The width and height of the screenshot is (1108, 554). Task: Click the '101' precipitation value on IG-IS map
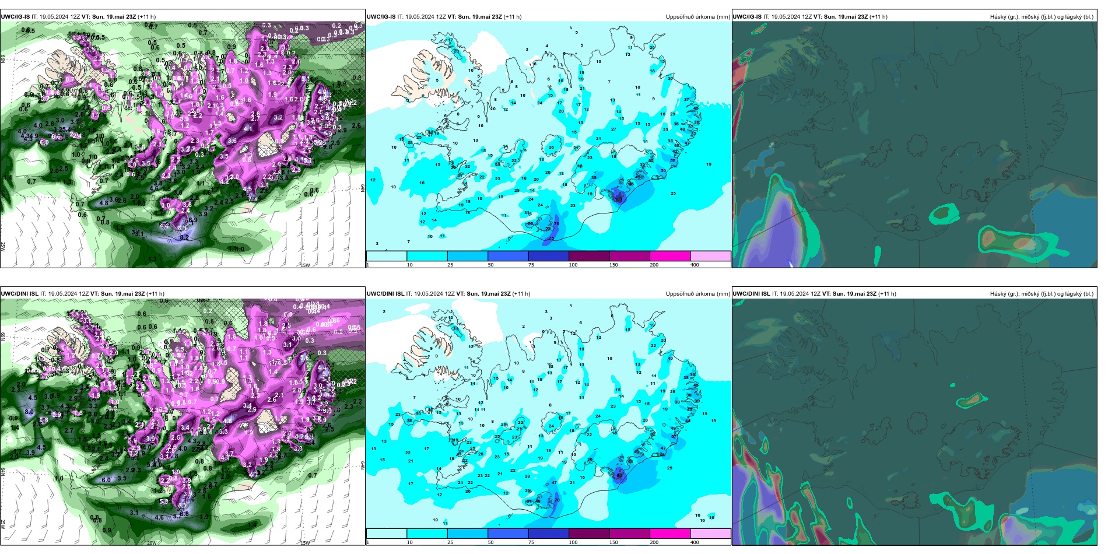click(x=619, y=199)
